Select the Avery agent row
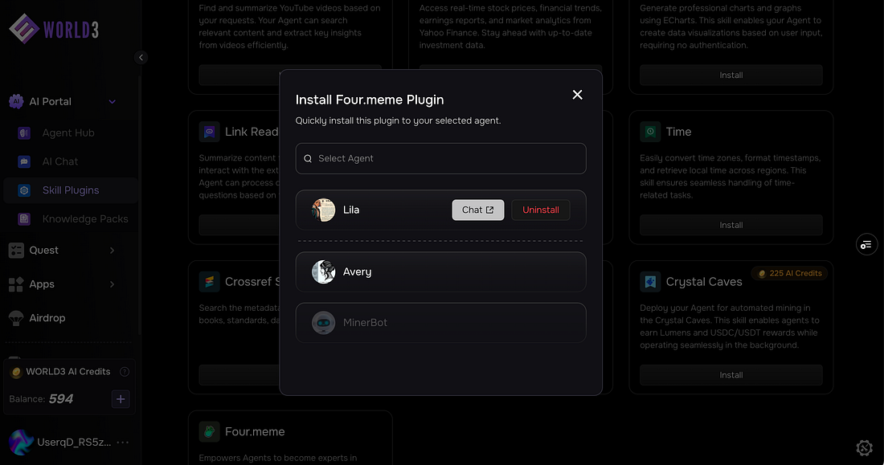Screen dimensions: 884x465 point(440,272)
